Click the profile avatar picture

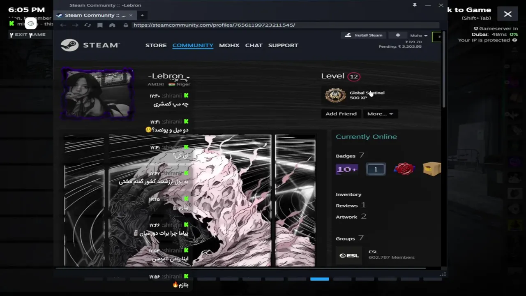click(x=97, y=94)
